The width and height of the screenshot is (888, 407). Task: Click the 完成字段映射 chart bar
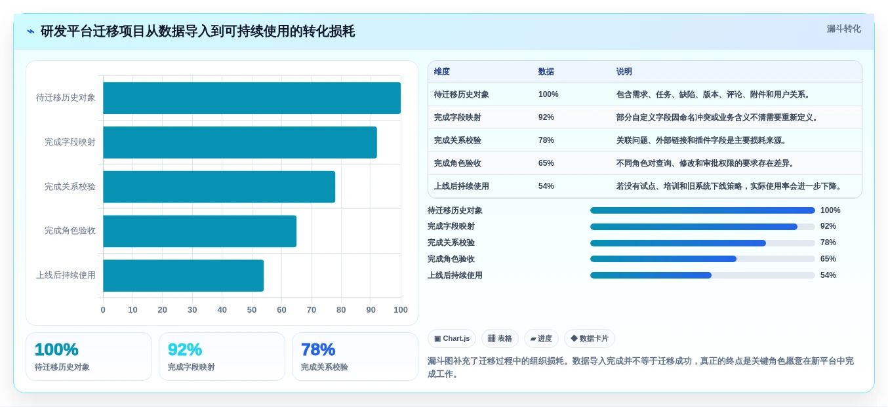pos(240,142)
